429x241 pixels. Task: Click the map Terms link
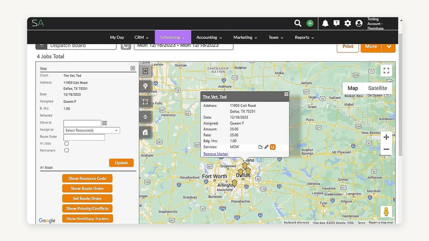coord(361,223)
